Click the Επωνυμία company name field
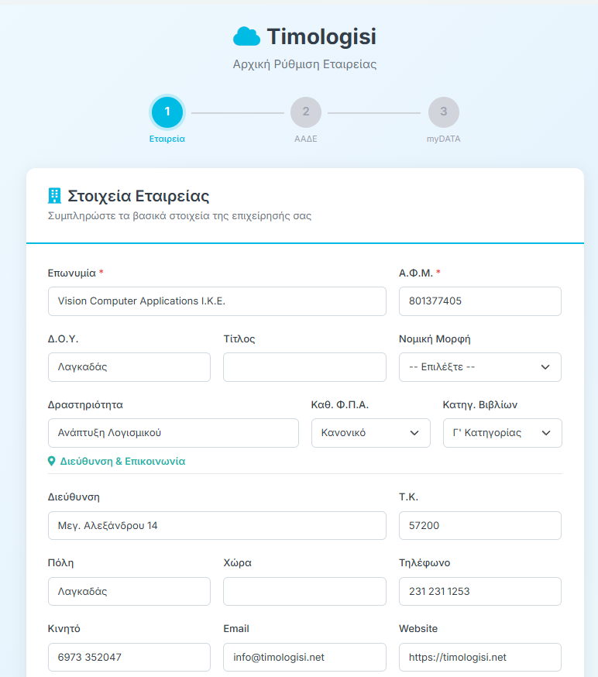The image size is (598, 677). point(217,301)
